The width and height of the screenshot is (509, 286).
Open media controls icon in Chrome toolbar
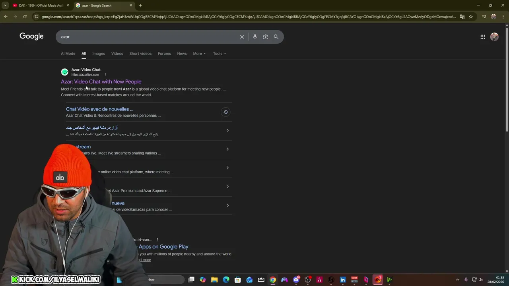click(484, 17)
